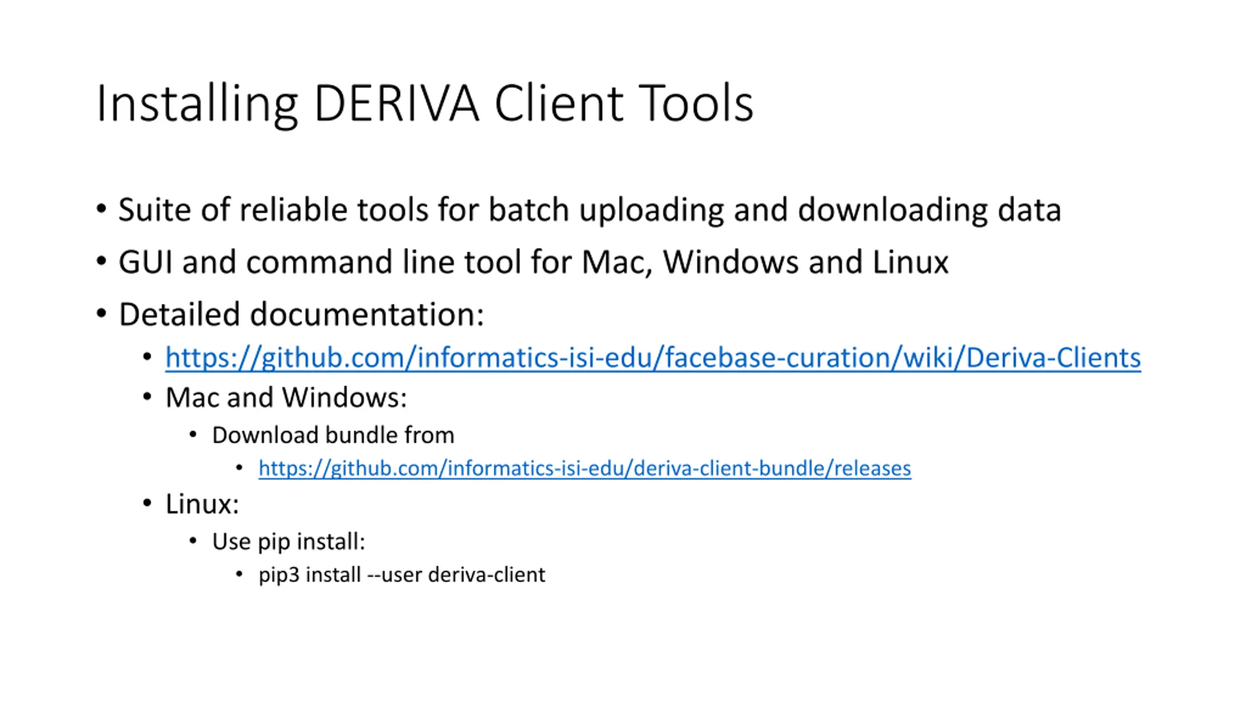Click the 'Detailed documentation:' bullet text
The image size is (1246, 701).
pos(301,314)
